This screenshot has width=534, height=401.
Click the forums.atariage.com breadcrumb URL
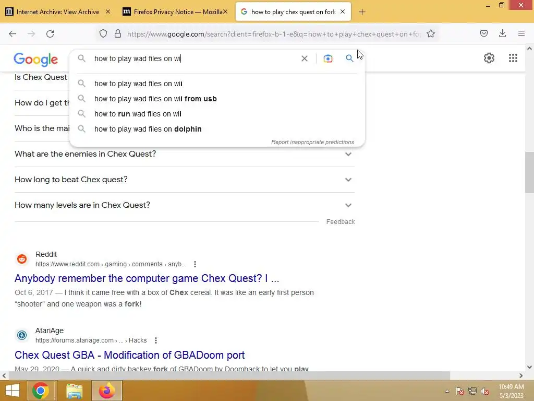(x=91, y=340)
